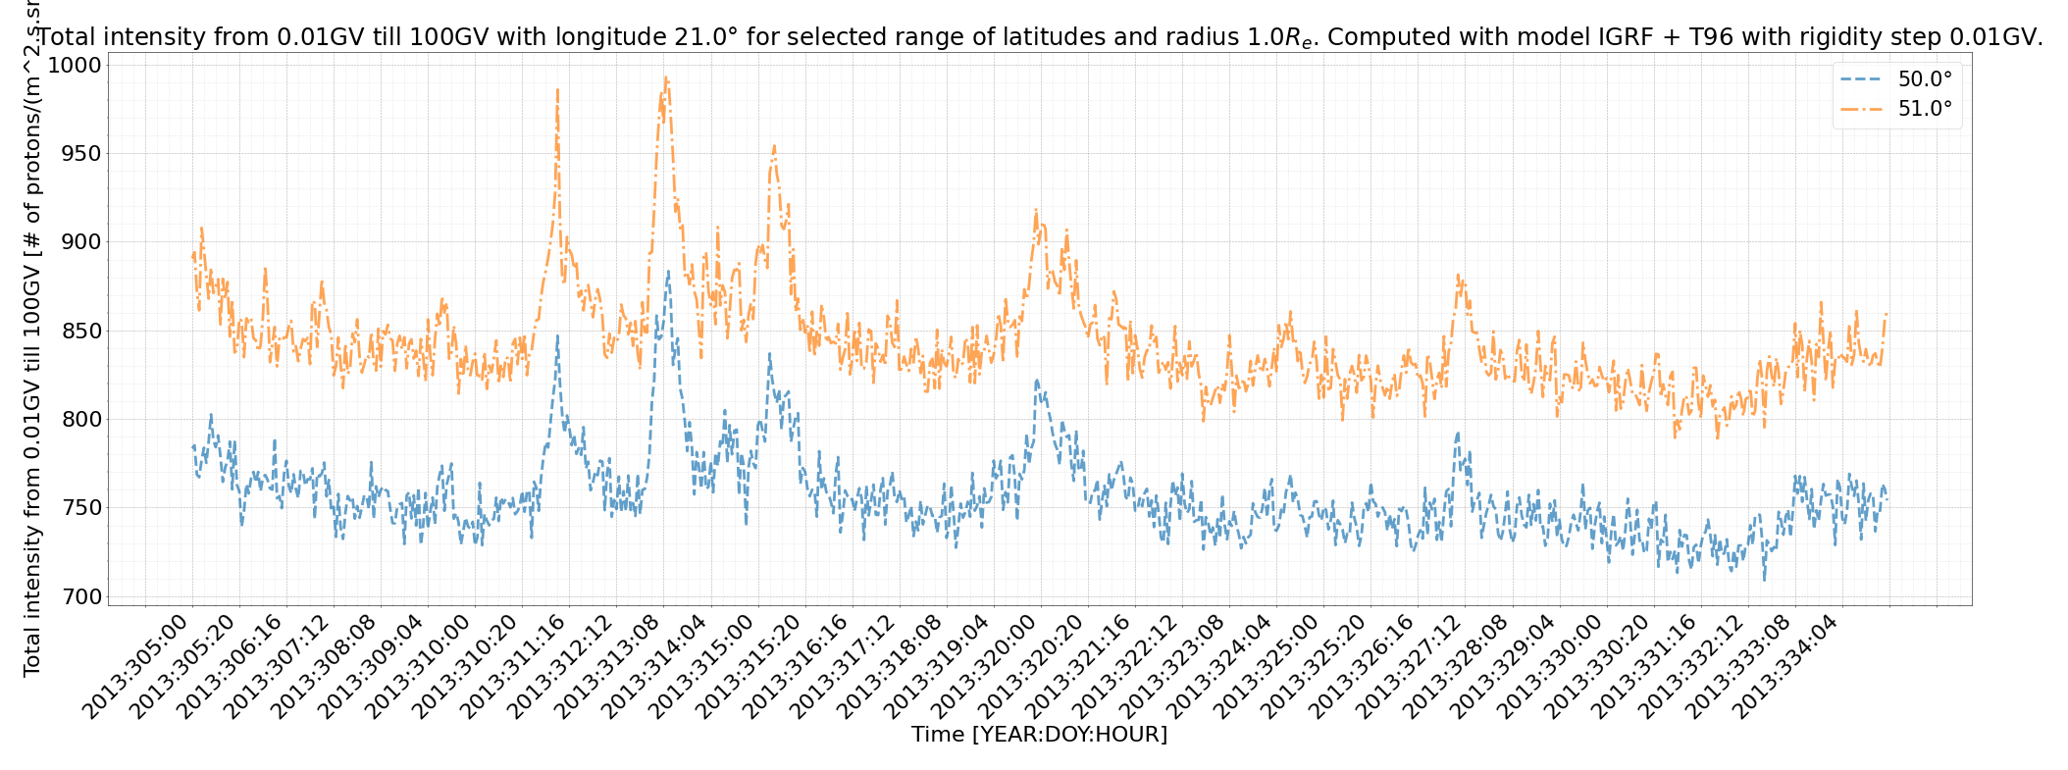2068x770 pixels.
Task: Click the chart title text
Action: point(1040,37)
